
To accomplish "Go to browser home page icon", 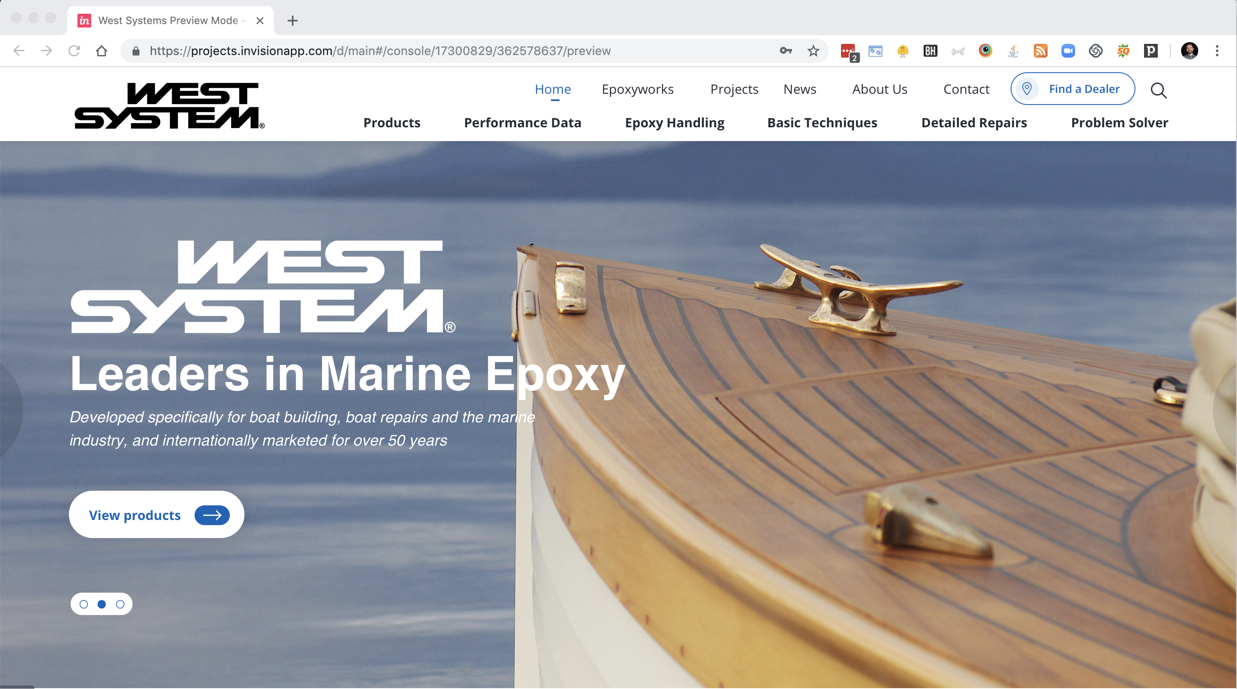I will pos(101,51).
